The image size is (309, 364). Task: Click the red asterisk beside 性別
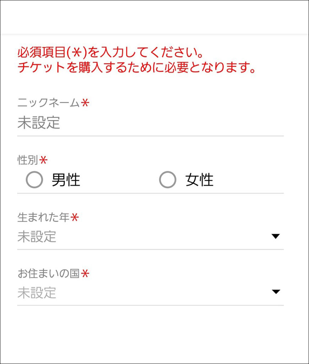click(43, 160)
